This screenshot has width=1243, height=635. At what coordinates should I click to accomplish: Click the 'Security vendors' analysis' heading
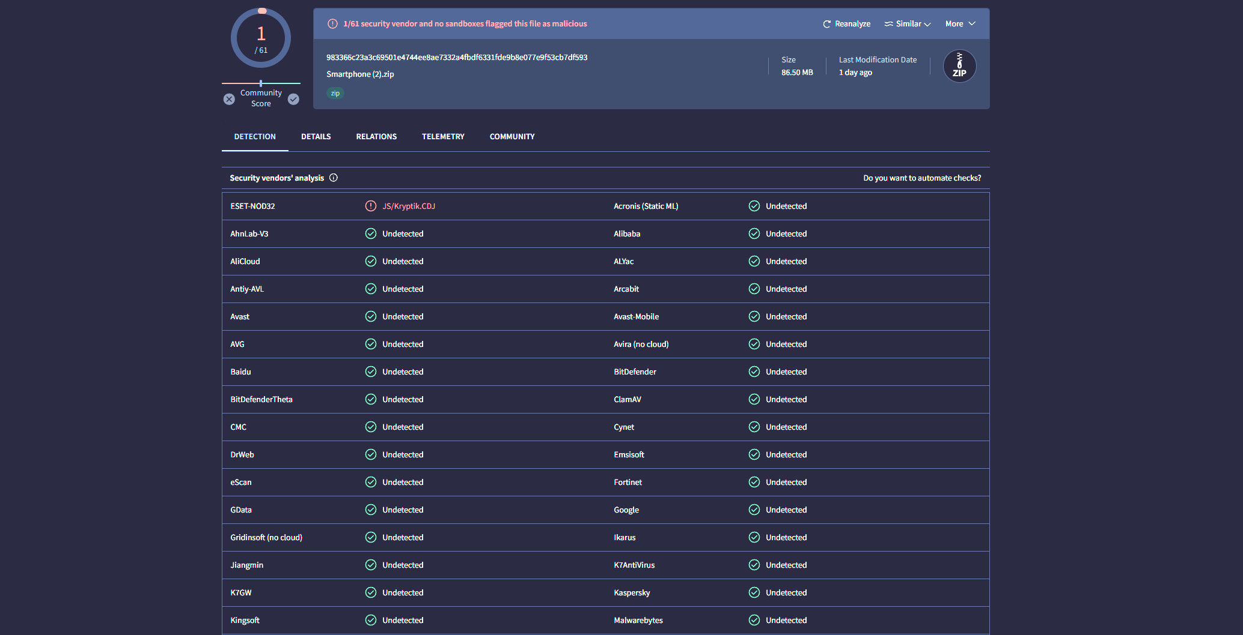[x=276, y=178]
